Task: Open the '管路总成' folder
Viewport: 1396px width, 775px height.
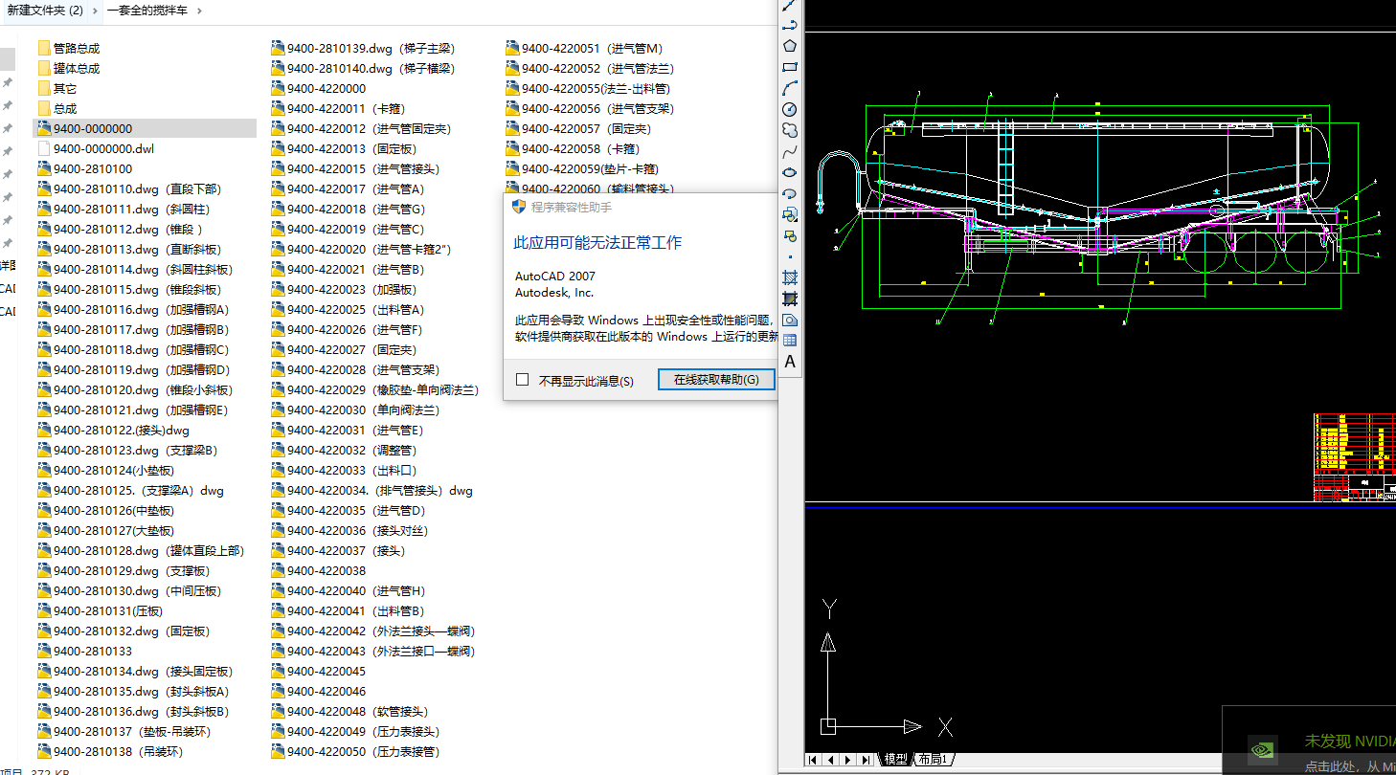Action: [76, 48]
